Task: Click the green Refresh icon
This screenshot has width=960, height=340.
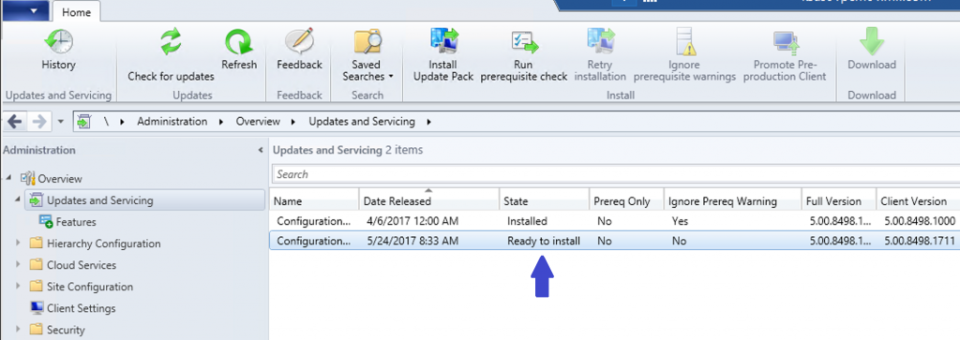Action: tap(239, 42)
